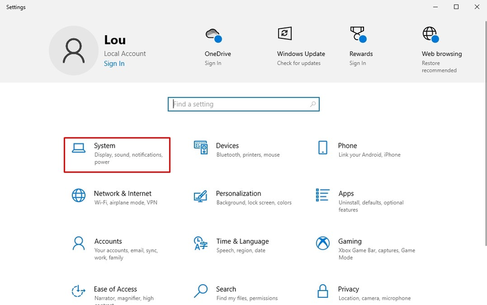The width and height of the screenshot is (487, 305).
Task: Select the Apps category title
Action: [x=346, y=194]
